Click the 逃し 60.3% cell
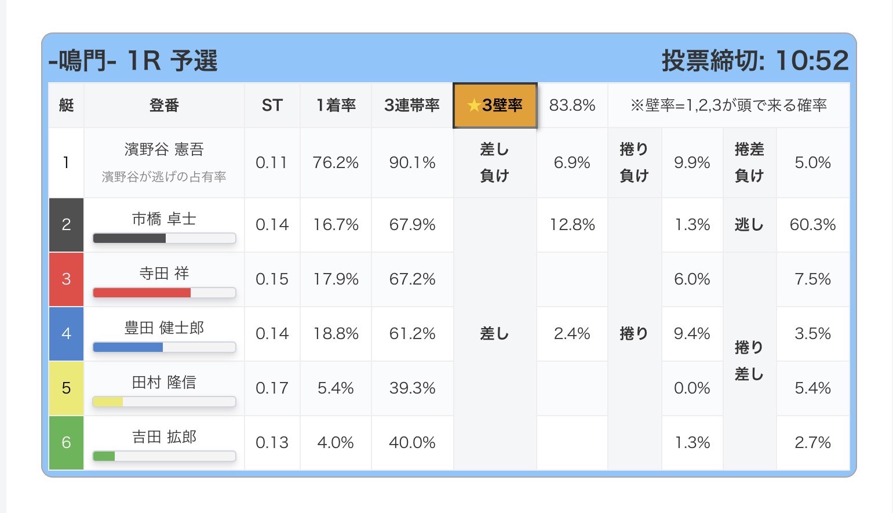893x513 pixels. [812, 225]
